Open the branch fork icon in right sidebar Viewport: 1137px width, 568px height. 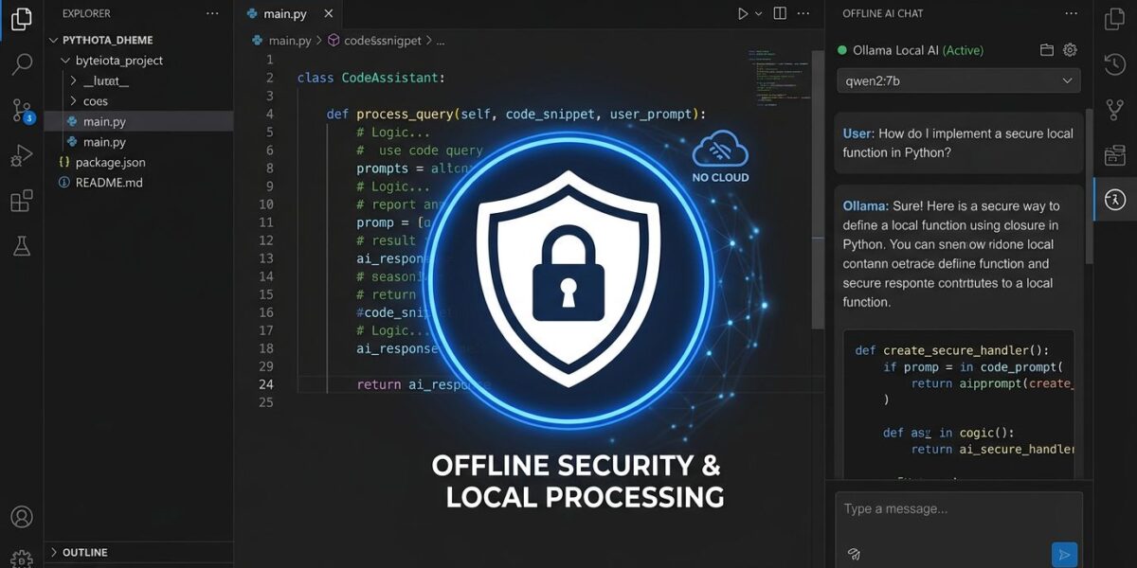[1115, 110]
